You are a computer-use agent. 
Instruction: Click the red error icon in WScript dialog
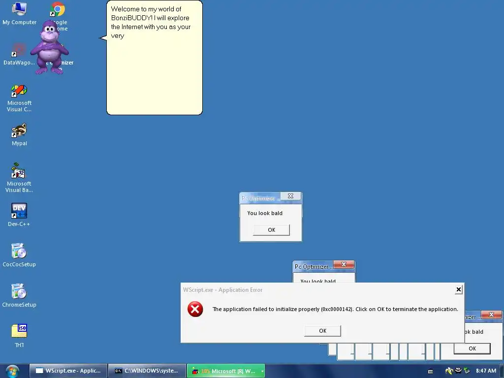[x=195, y=309]
